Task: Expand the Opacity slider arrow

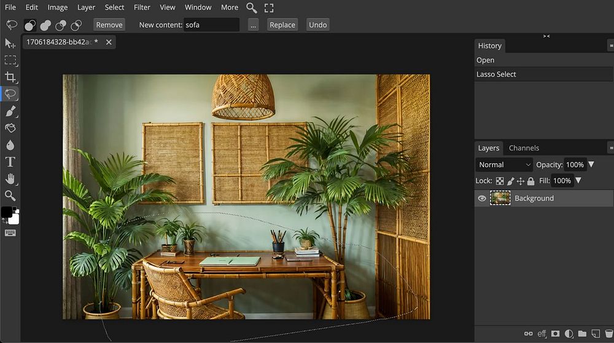Action: (591, 165)
